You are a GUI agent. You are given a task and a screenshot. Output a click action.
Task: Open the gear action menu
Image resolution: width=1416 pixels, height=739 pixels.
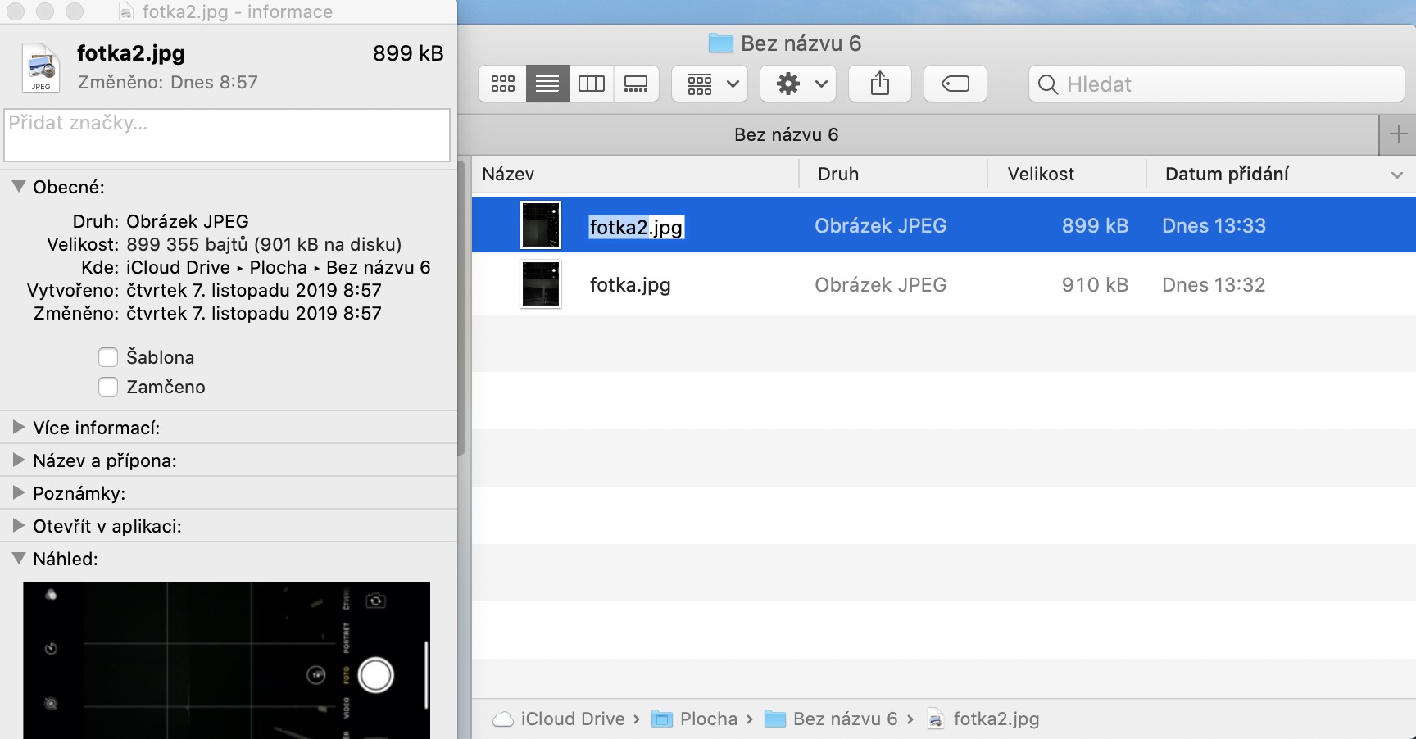click(x=798, y=84)
